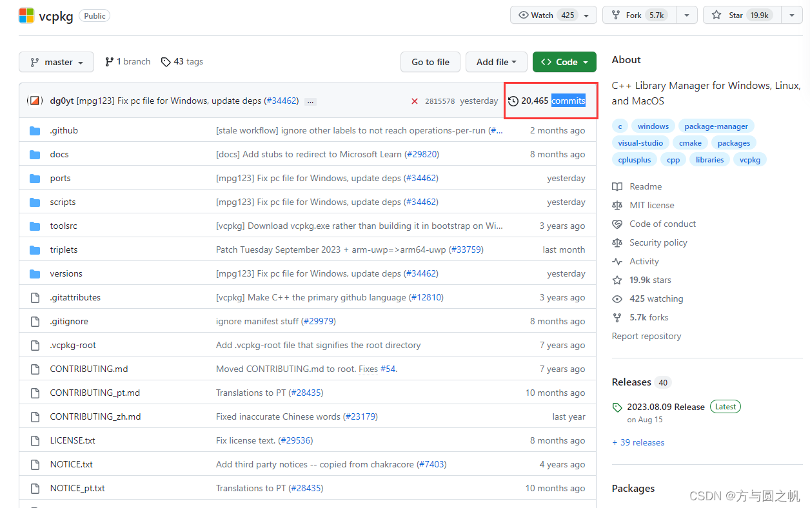Click the Security policy scale icon
810x508 pixels.
point(617,242)
